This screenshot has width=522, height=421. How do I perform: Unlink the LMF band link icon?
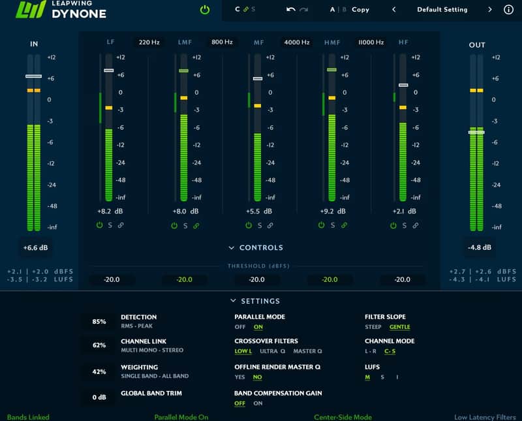click(x=196, y=226)
